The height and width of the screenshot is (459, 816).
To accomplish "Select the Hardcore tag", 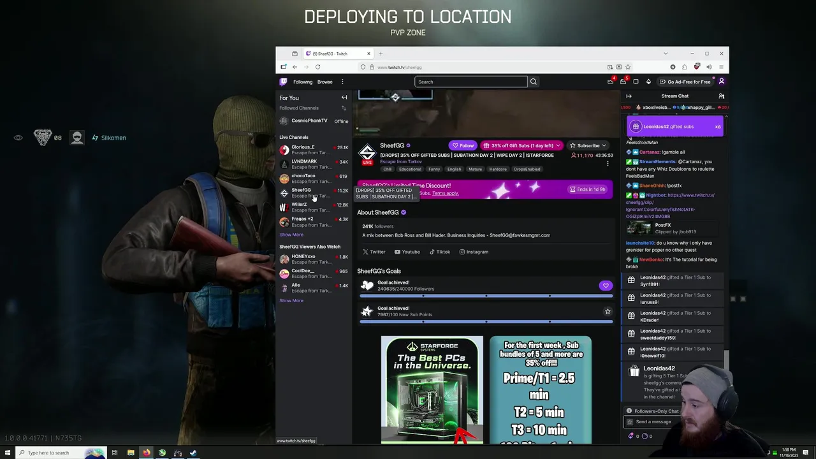I will coord(498,169).
